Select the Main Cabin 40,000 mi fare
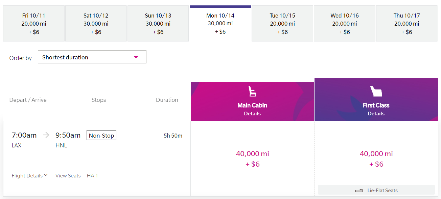 coord(253,159)
